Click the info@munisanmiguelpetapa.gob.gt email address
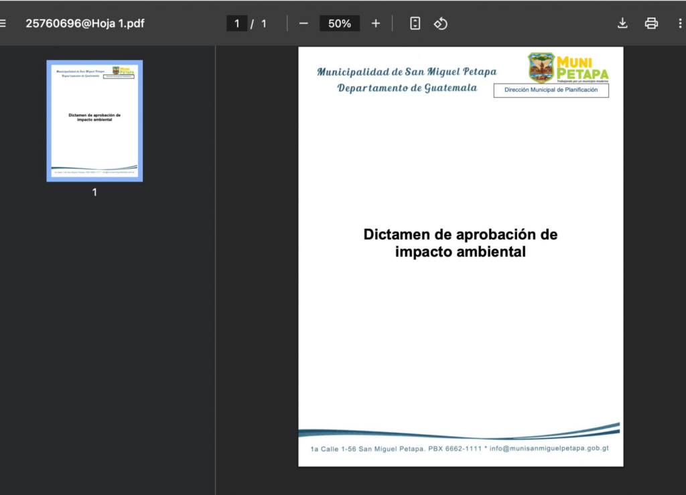The image size is (686, 495). coord(549,449)
